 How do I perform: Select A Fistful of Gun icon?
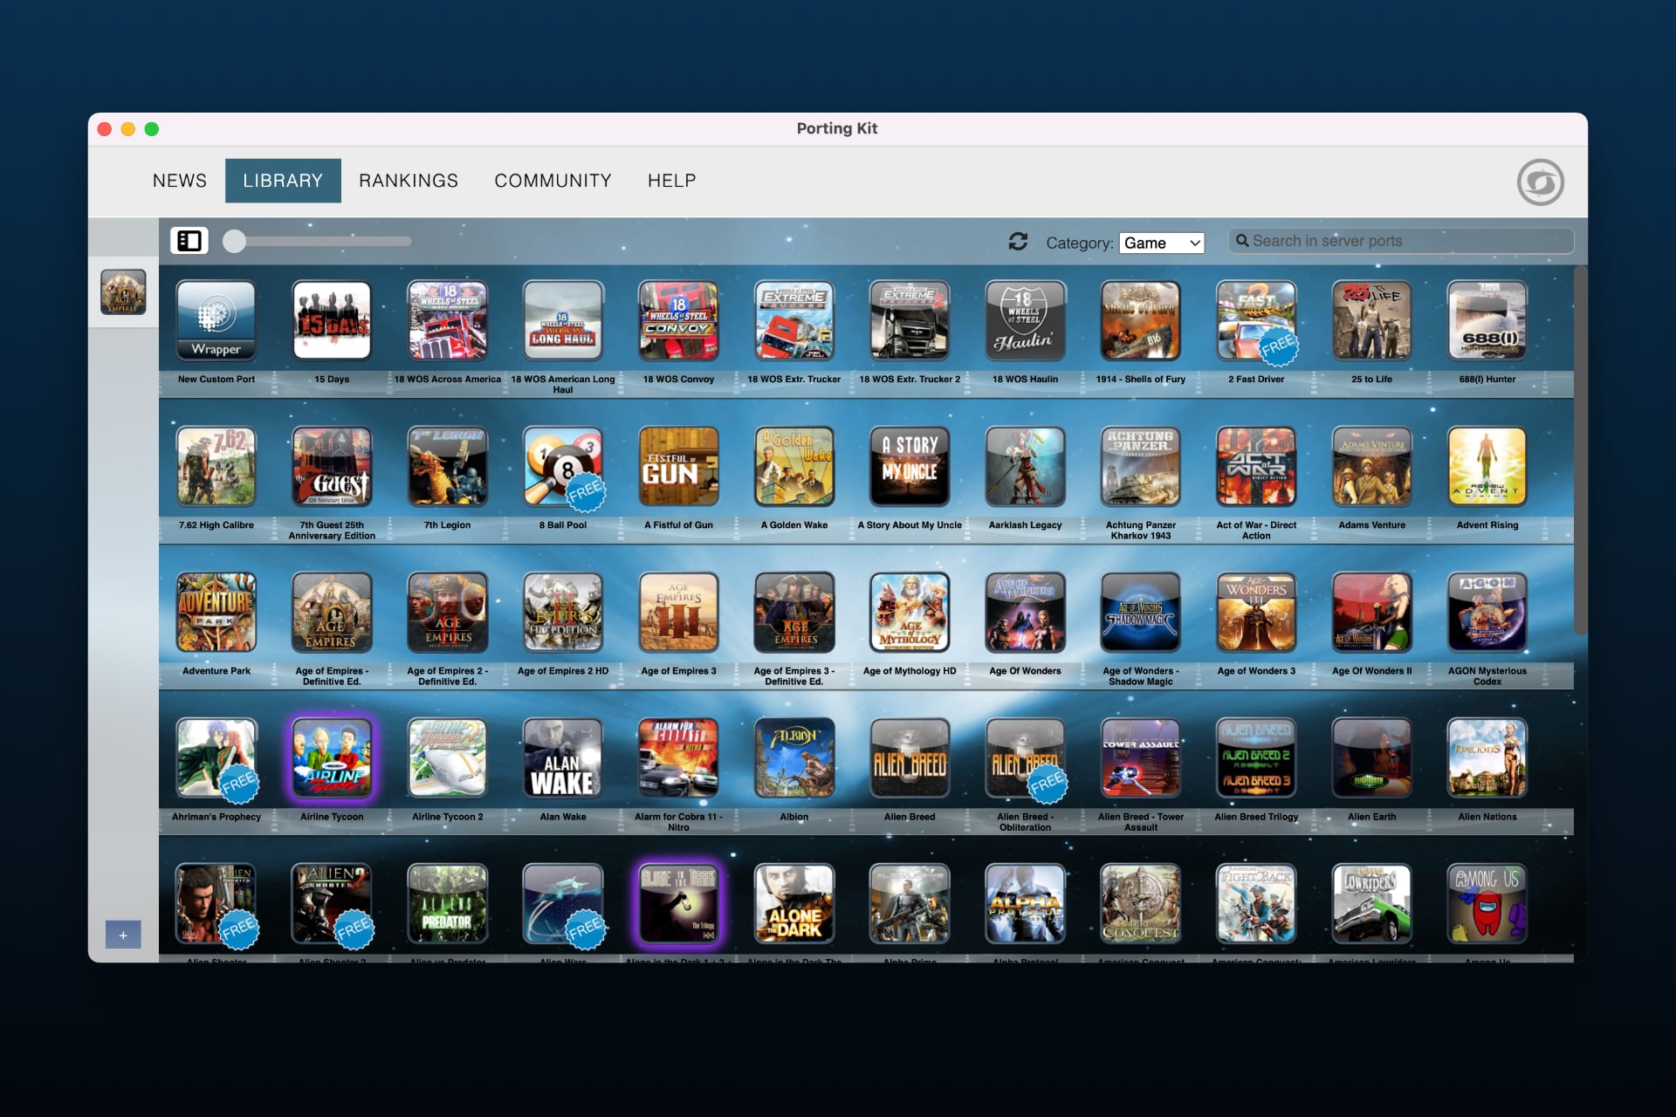point(678,466)
